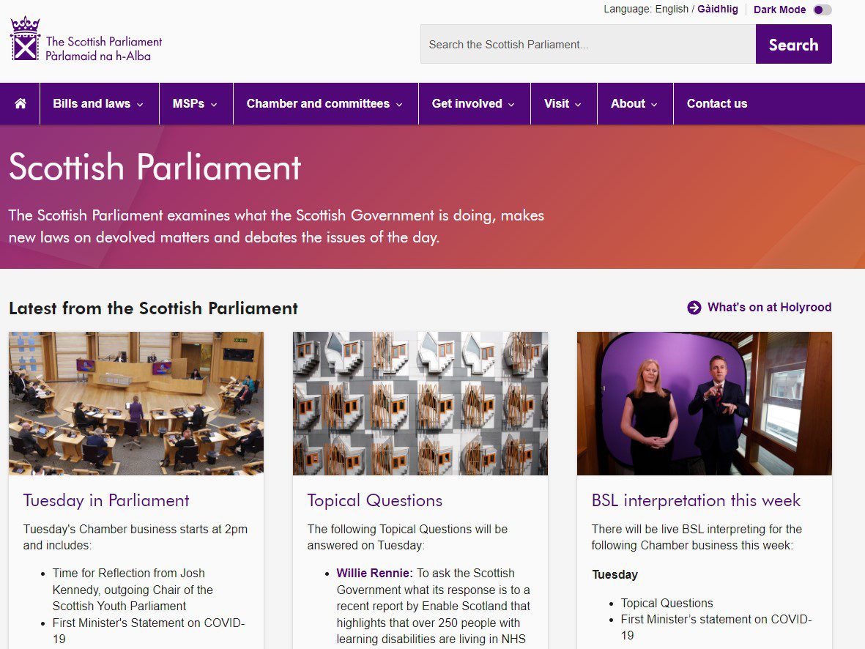
Task: Click 'First Minister's Statement on COVID-19' in Tuesday card
Action: [x=149, y=631]
